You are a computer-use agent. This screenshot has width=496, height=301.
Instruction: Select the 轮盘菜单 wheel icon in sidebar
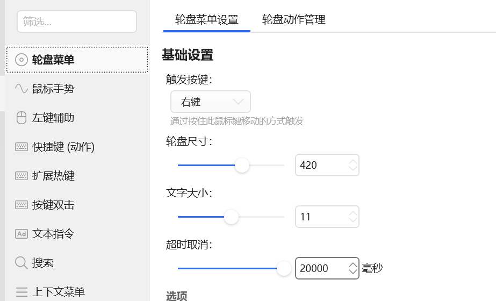(21, 60)
